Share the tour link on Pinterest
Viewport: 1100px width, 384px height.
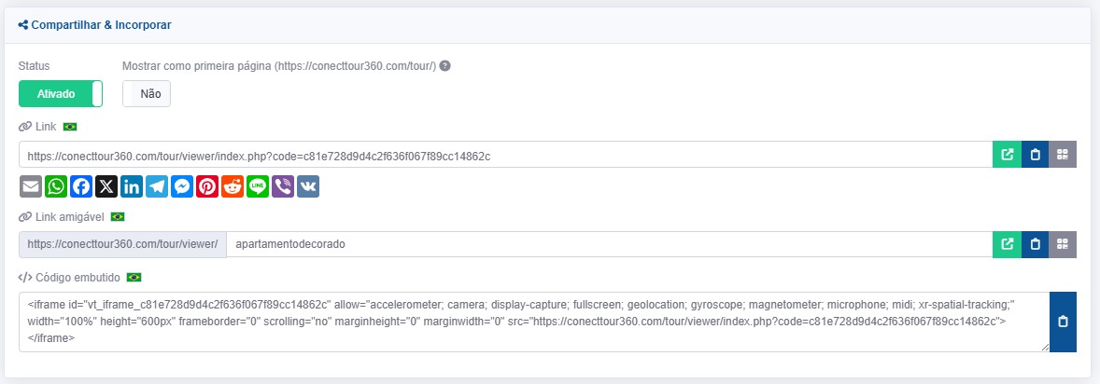(x=207, y=186)
